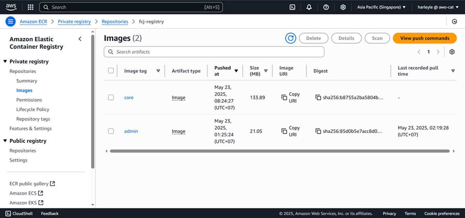Open the Terms footer link
Image resolution: width=465 pixels, height=218 pixels.
(410, 214)
